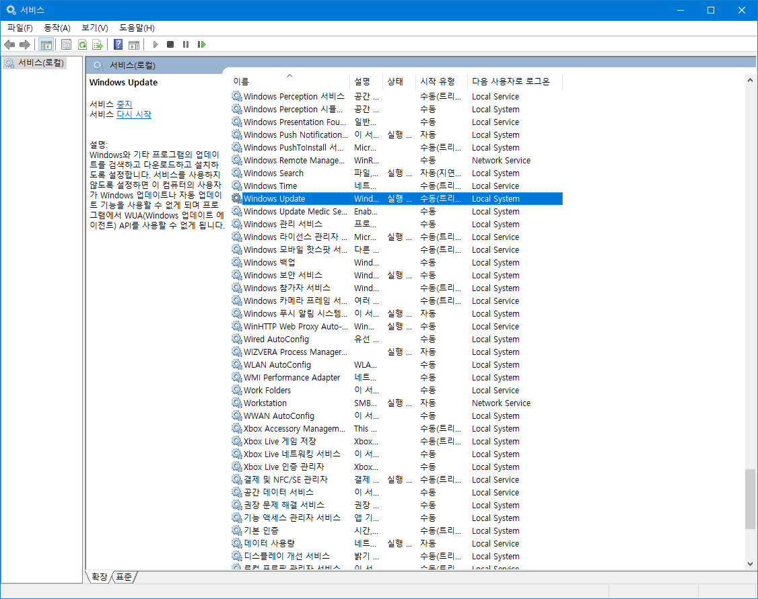The image size is (758, 599).
Task: Select the WinHTTP Web Proxy Auto row
Action: click(397, 326)
